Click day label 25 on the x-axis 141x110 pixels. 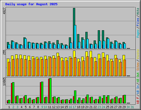[107, 107]
